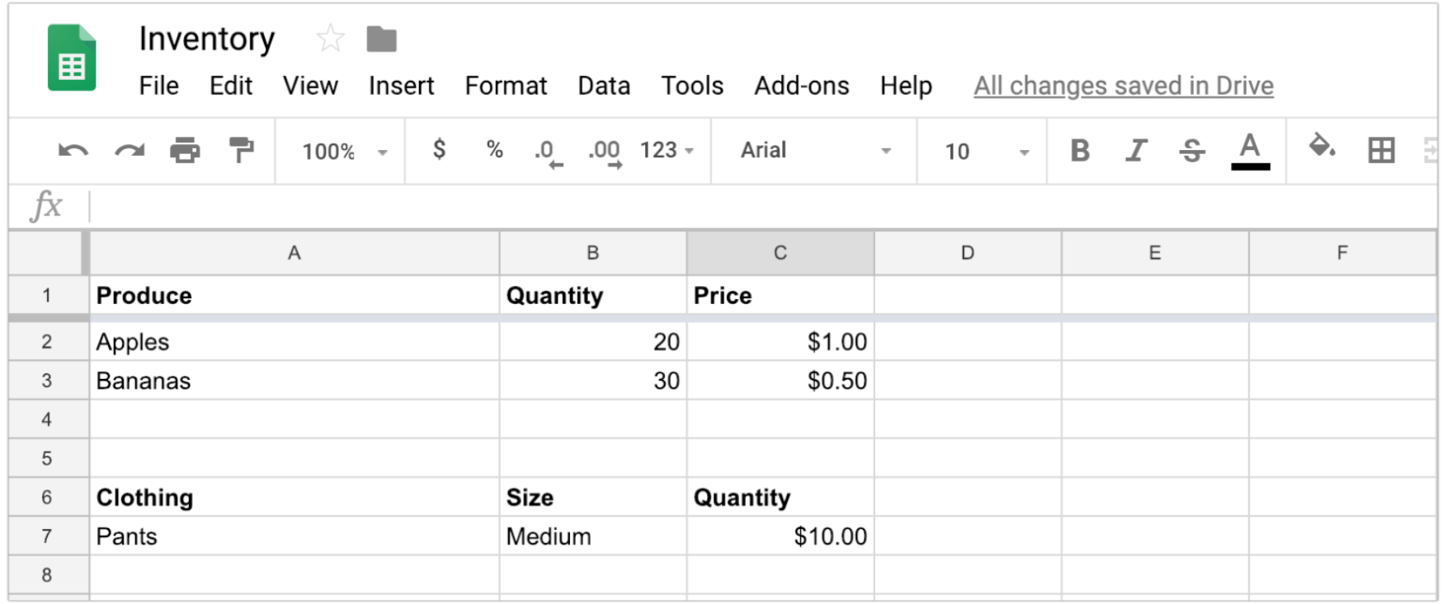Open the Format menu
Viewport: 1447px width, 604px height.
click(x=506, y=86)
